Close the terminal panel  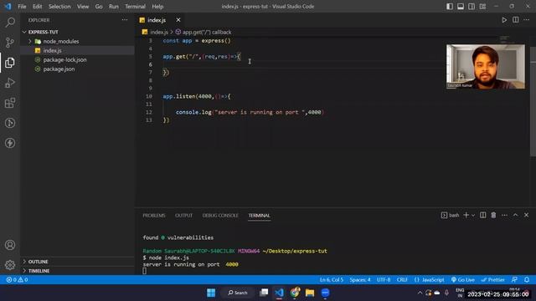coord(527,216)
